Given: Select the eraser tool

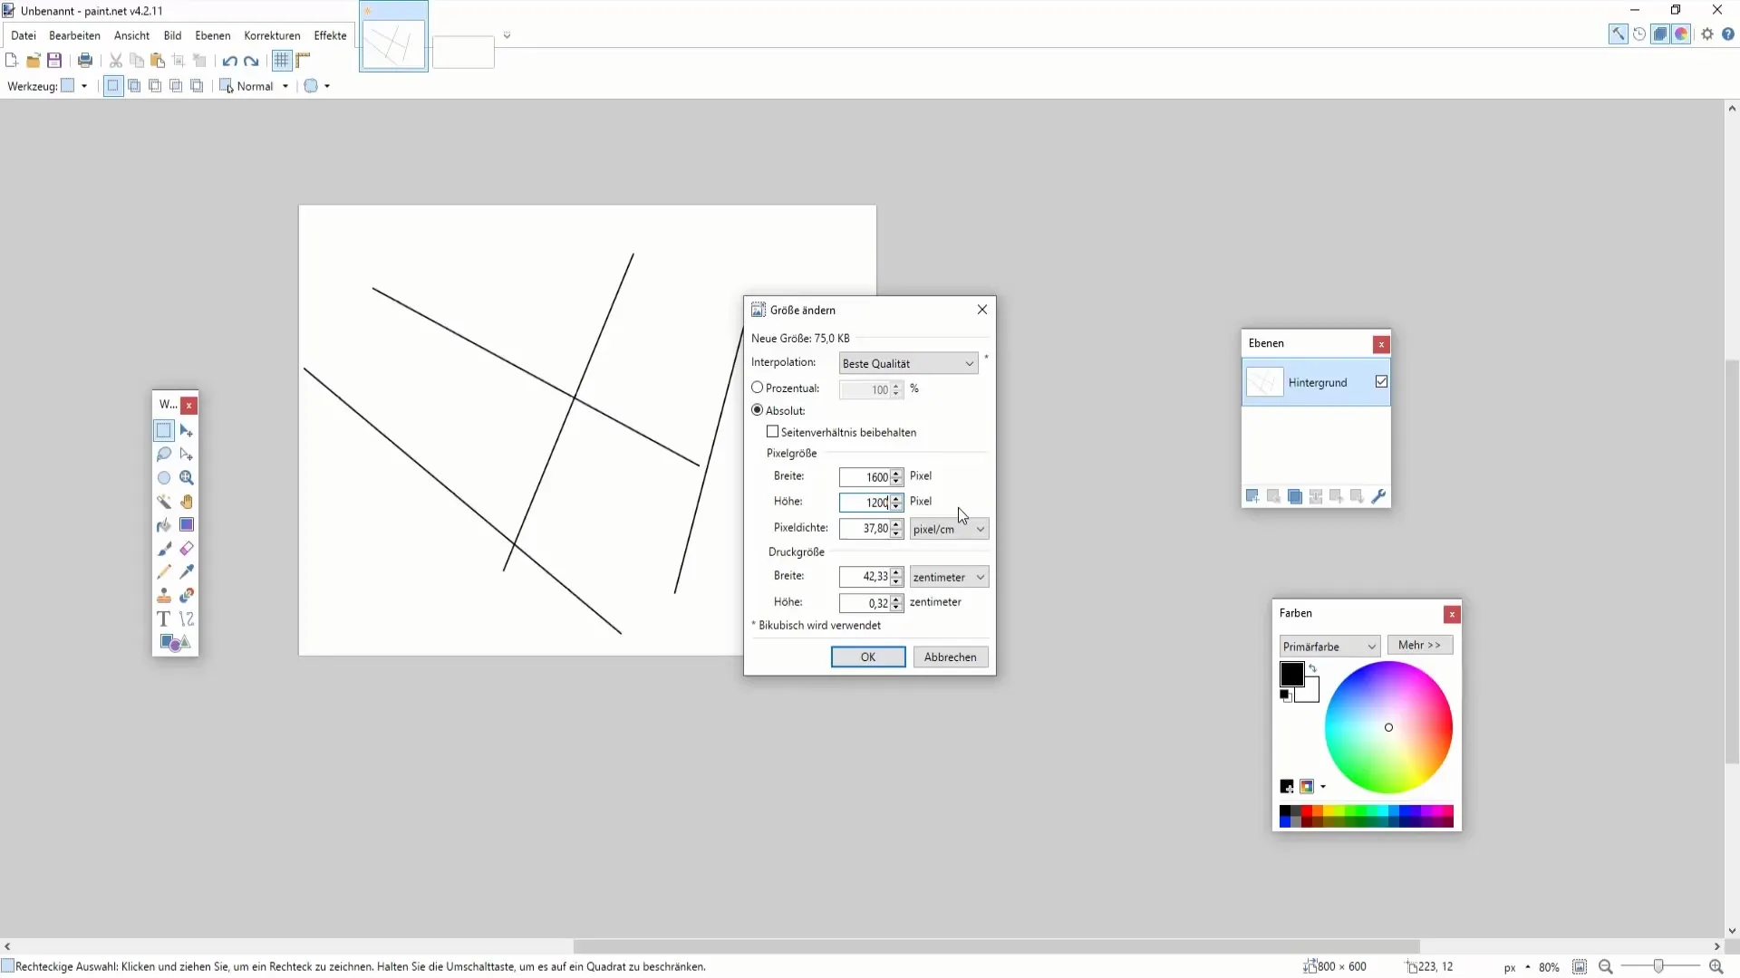Looking at the screenshot, I should pos(187,548).
